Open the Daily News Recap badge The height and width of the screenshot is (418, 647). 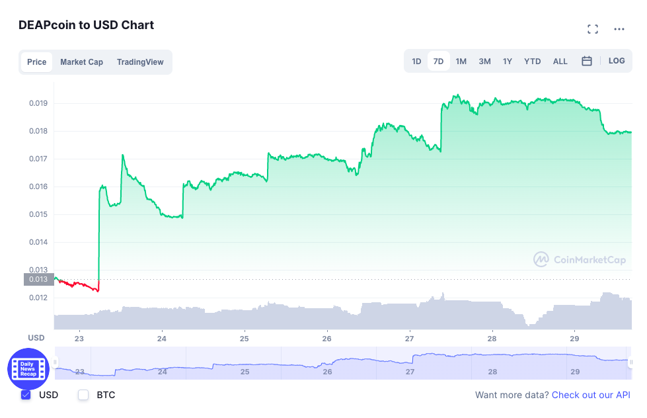point(28,369)
